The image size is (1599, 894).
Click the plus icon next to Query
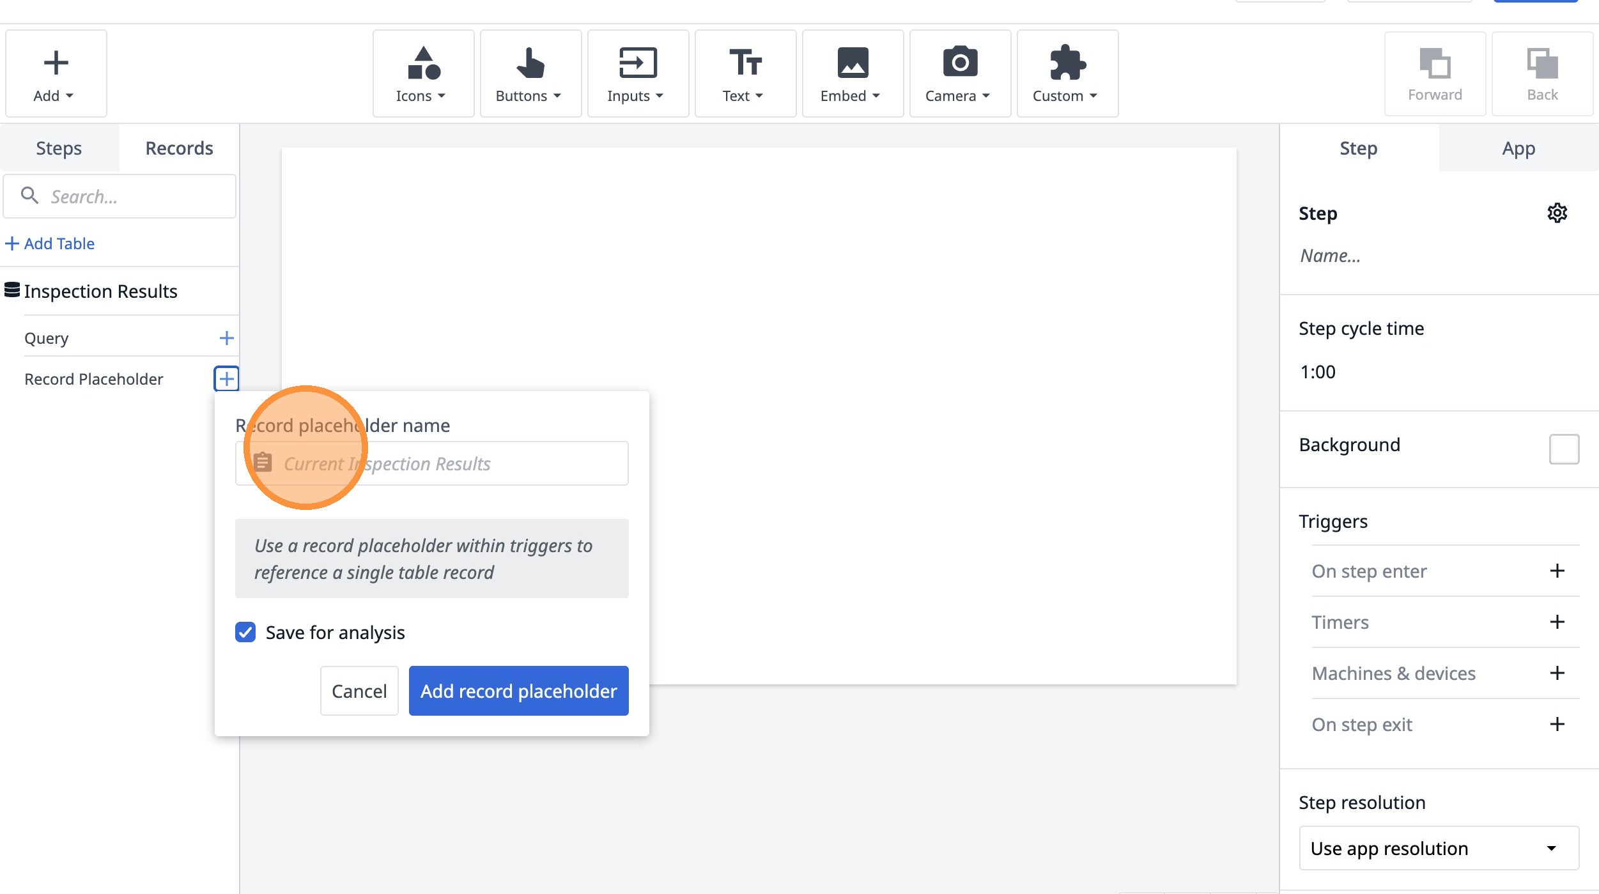pos(226,338)
